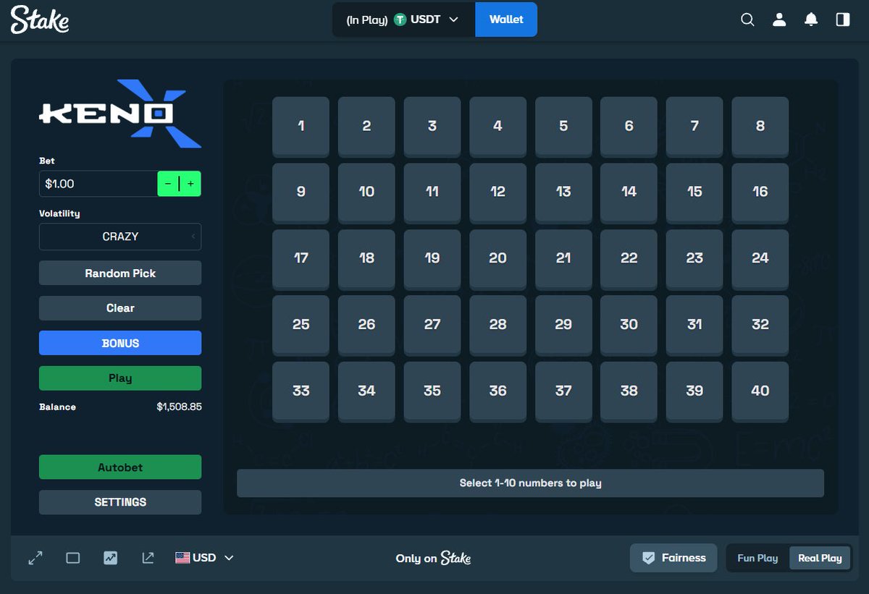Select keno number 33

[301, 391]
